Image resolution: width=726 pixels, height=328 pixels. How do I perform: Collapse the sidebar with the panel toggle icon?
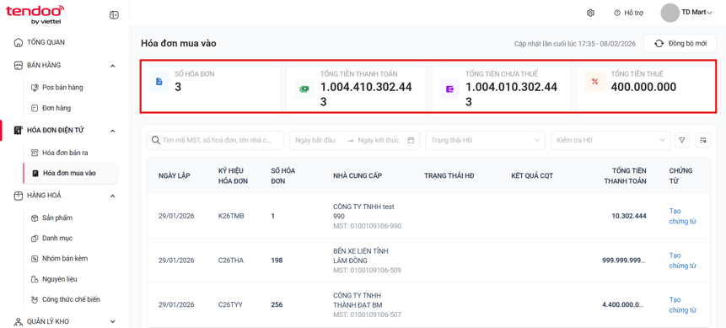(x=114, y=15)
